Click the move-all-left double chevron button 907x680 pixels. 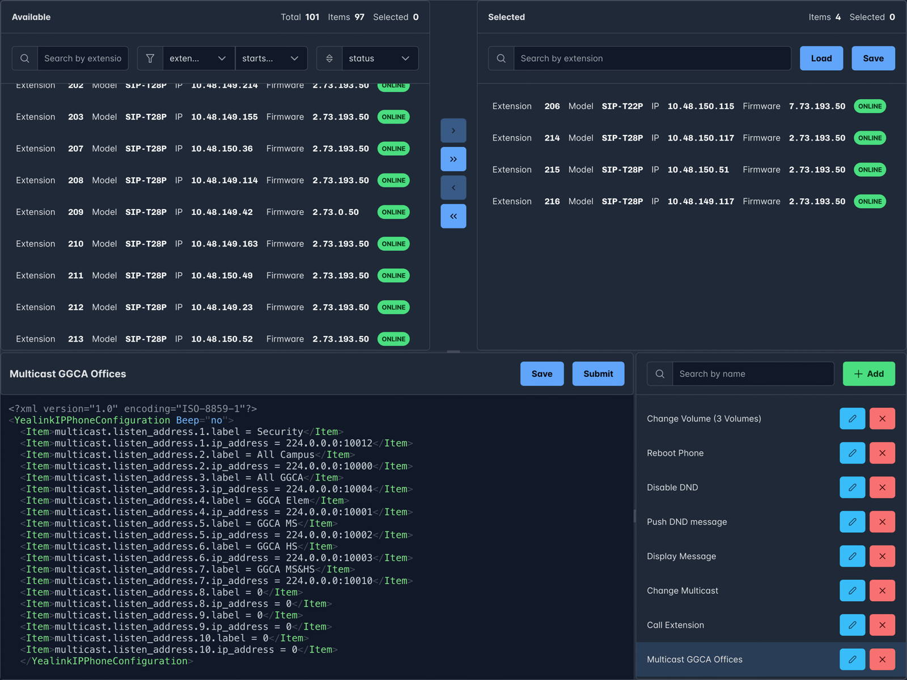click(x=453, y=216)
